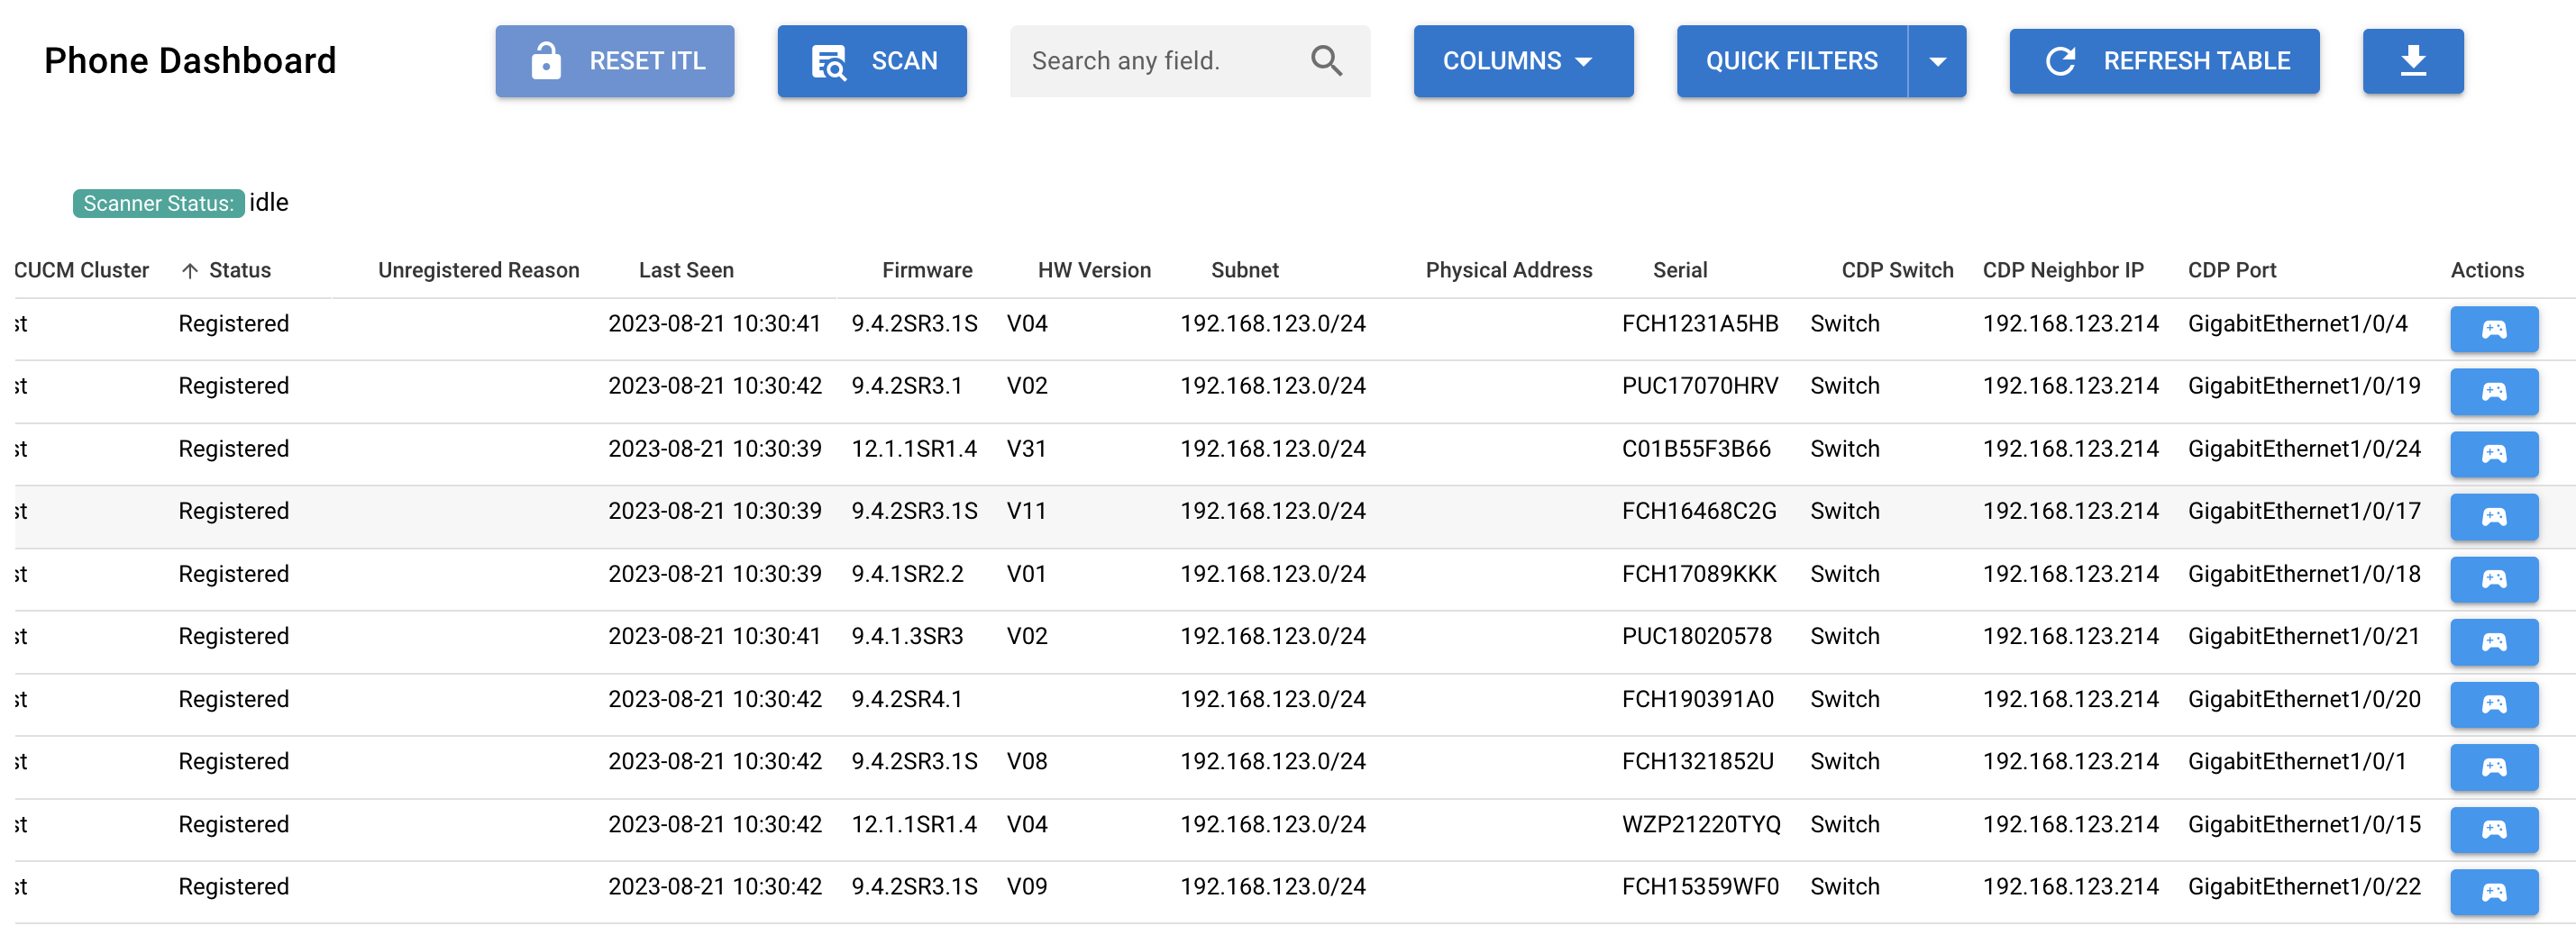Open remote control for GigabitEthernet1/0/21 row

pos(2493,642)
